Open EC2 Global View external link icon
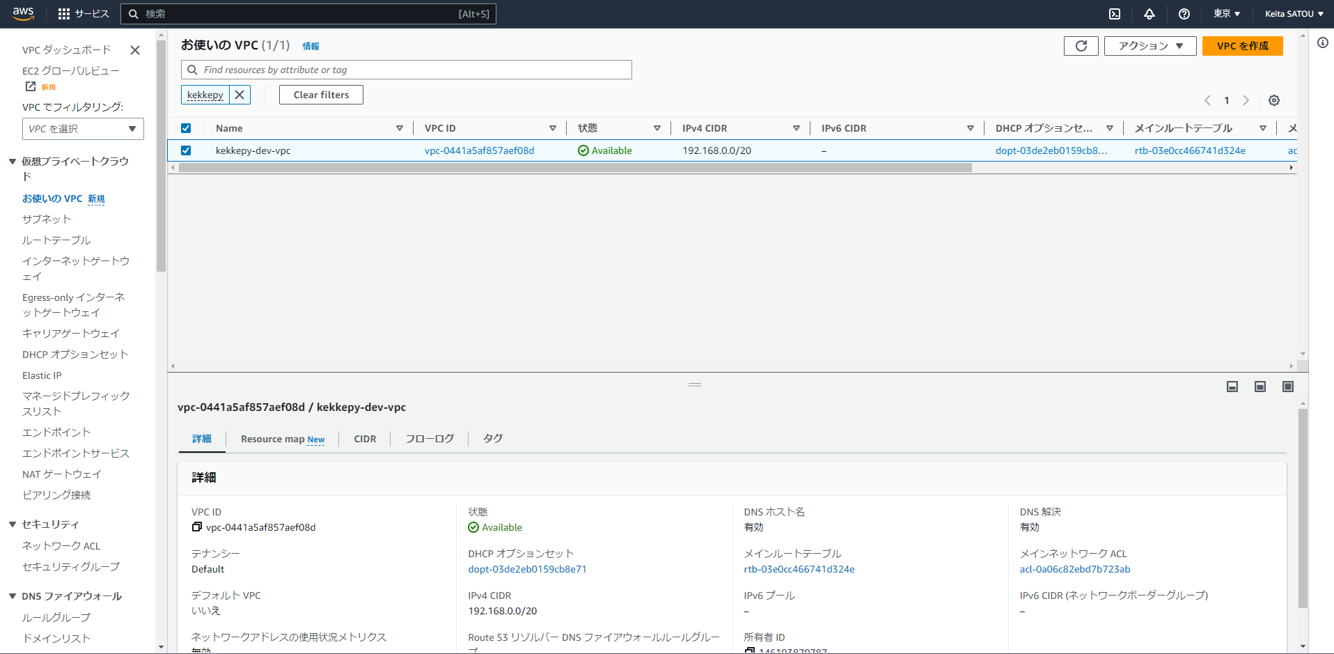The width and height of the screenshot is (1334, 654). tap(31, 86)
